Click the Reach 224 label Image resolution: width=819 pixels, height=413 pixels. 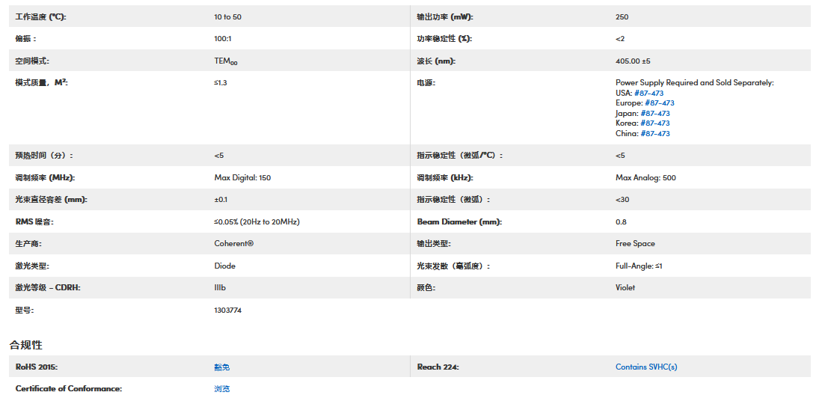click(438, 367)
